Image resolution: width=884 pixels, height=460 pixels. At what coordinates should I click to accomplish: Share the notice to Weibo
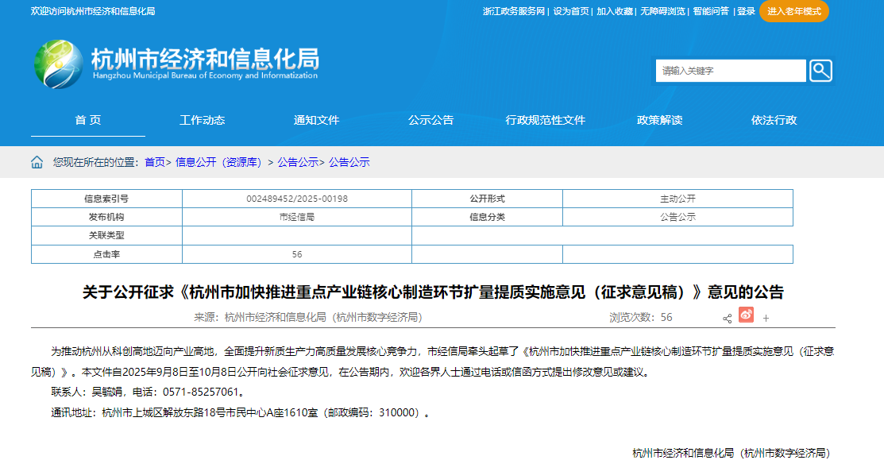(746, 315)
